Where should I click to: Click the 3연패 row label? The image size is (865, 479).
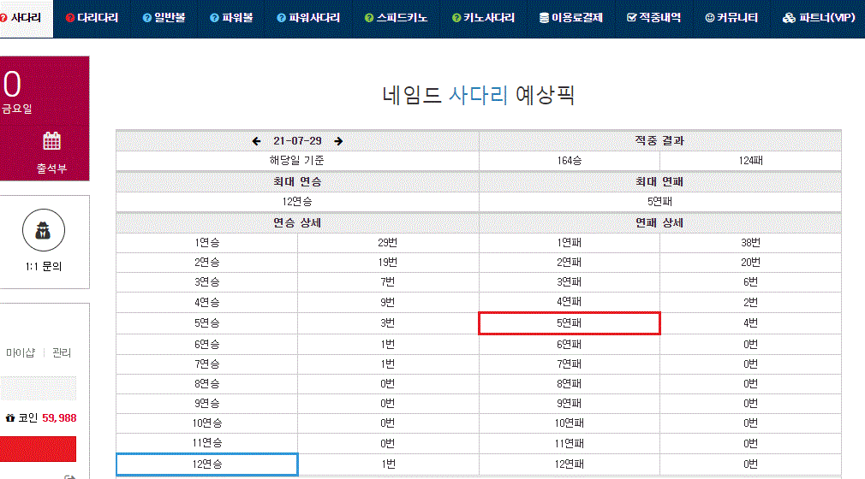(570, 282)
